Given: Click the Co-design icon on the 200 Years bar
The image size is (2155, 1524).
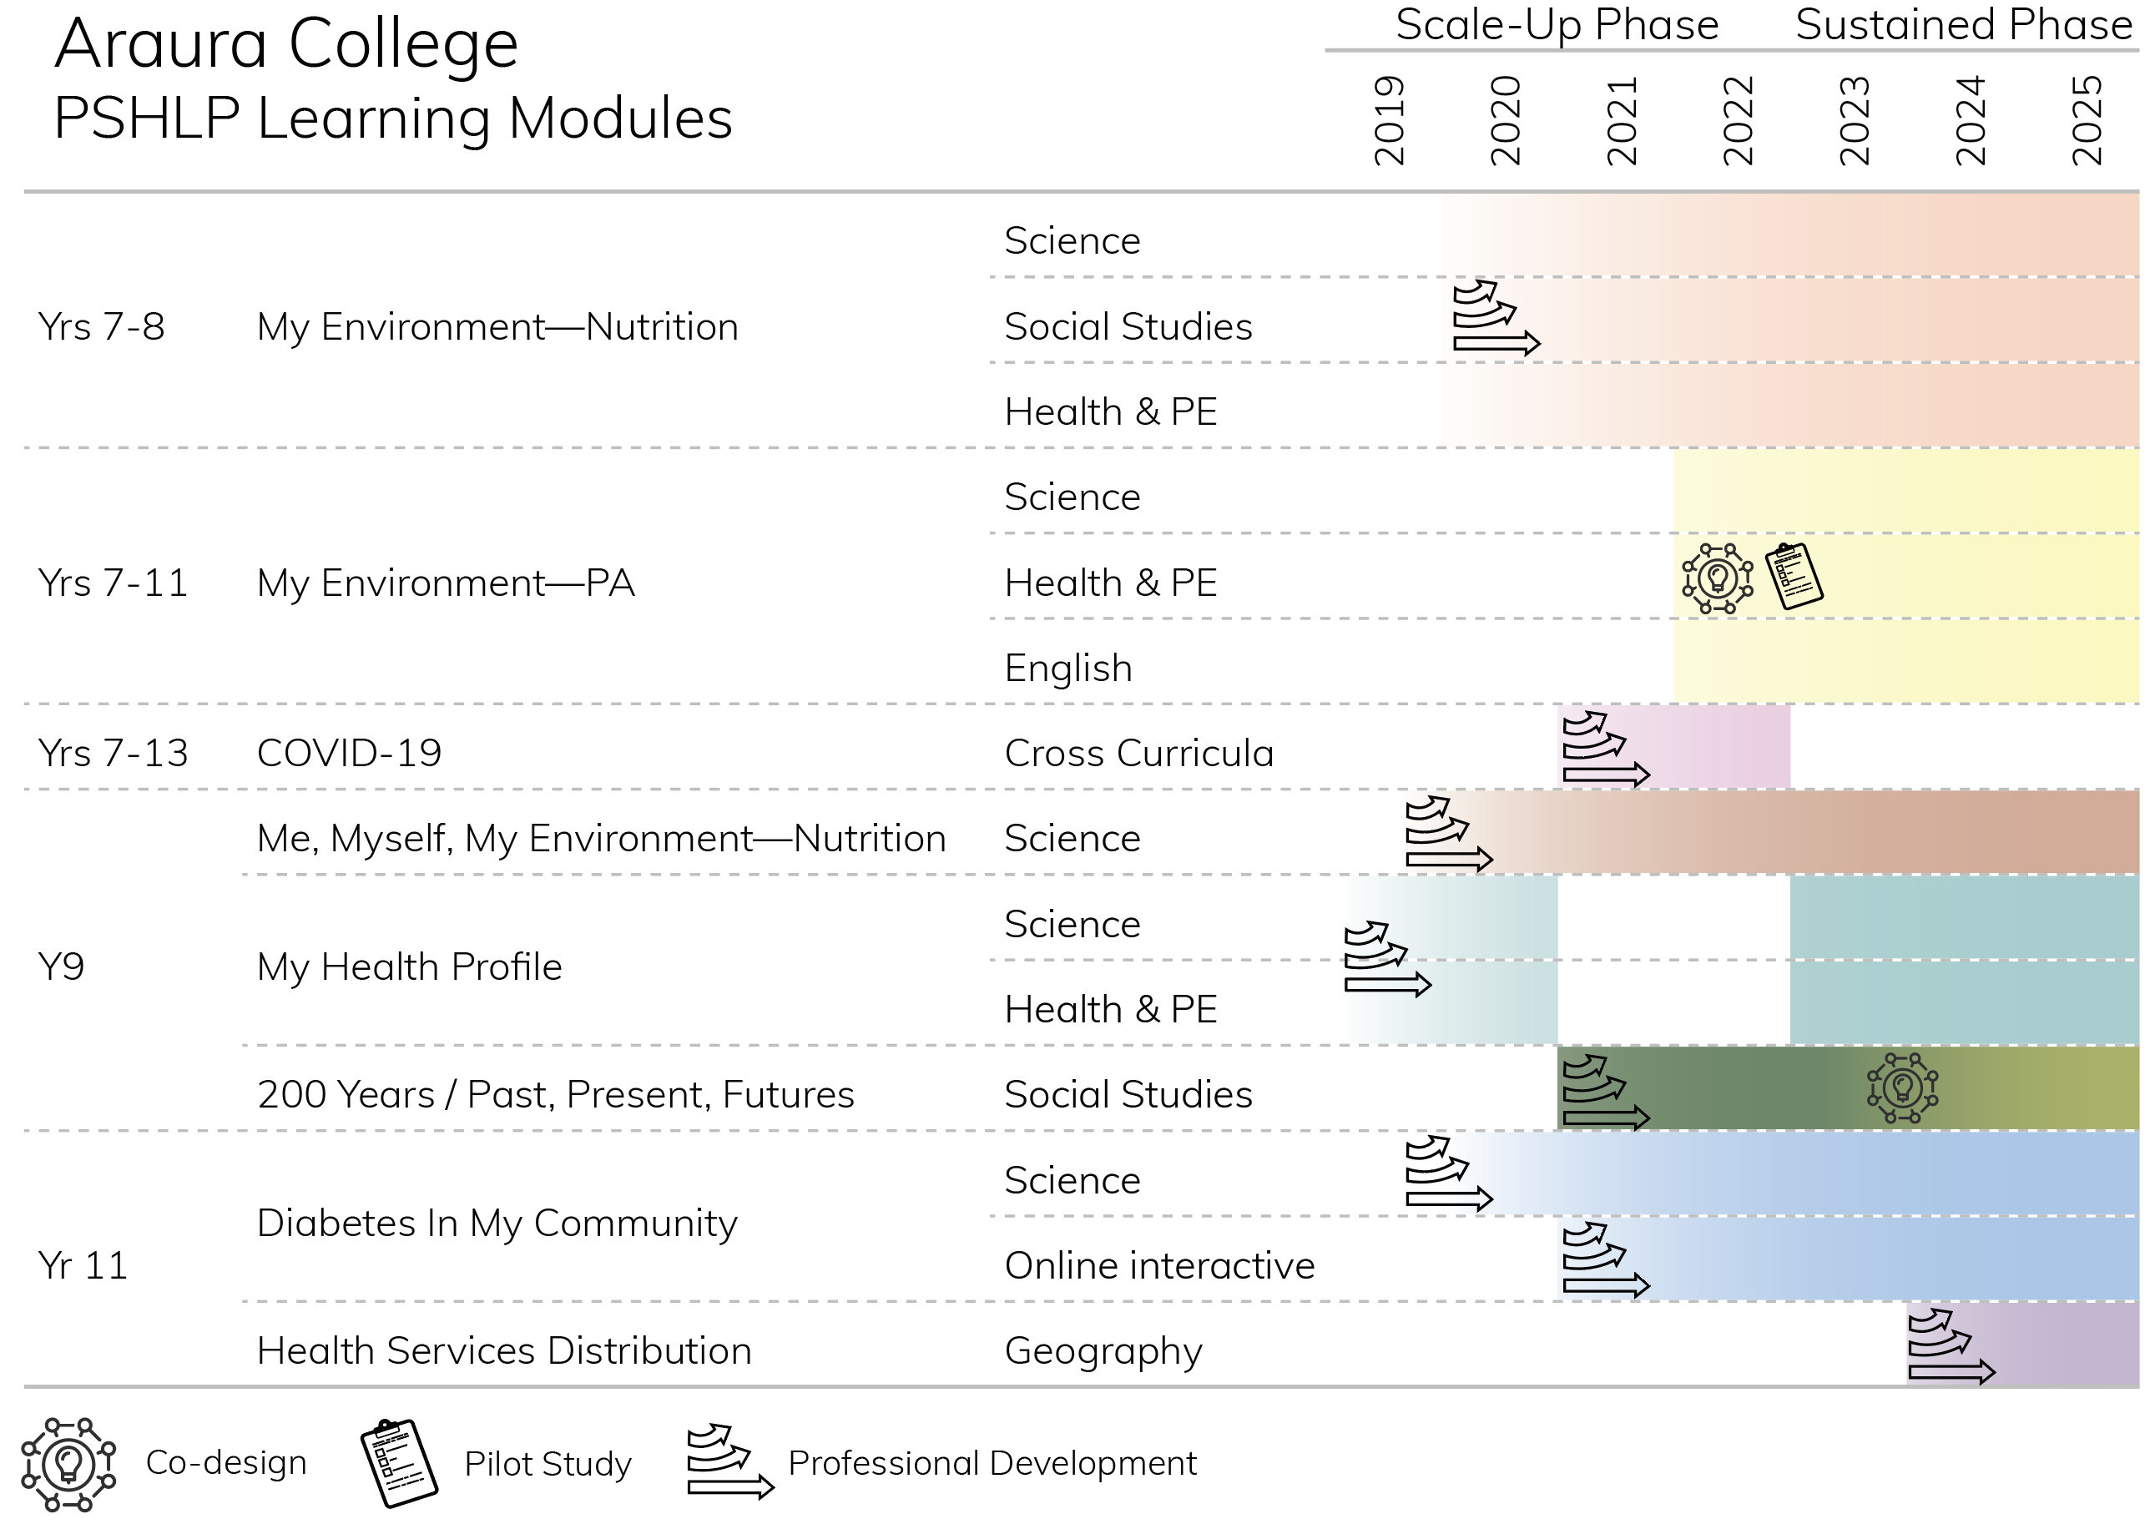Looking at the screenshot, I should 1902,1088.
